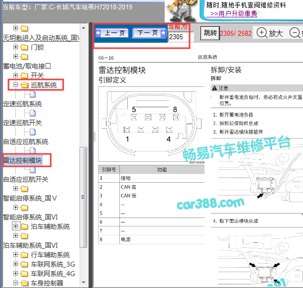Screen dimensions: 303x288
Task: Collapse the 车身控制器 folder
Action: (x=15, y=283)
